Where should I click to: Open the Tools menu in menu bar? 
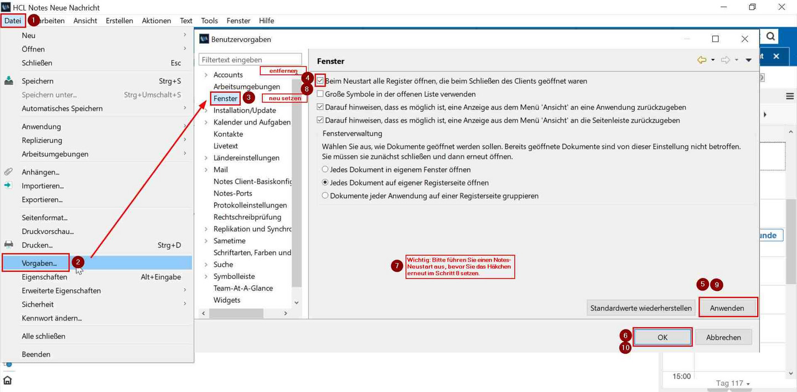pyautogui.click(x=209, y=20)
